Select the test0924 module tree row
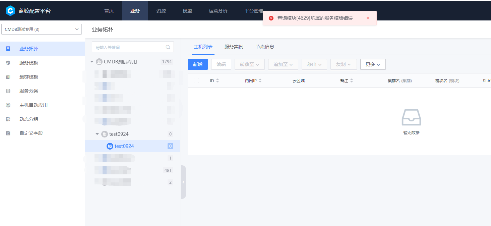 coord(132,146)
